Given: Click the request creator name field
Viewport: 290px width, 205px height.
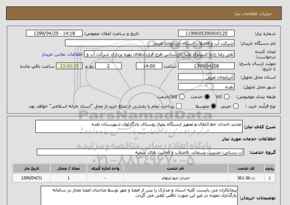Looking at the screenshot, I should point(159,54).
